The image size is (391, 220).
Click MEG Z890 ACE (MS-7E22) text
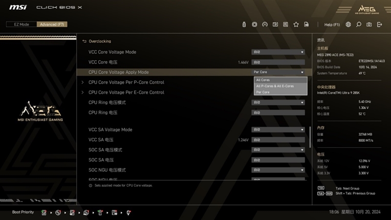point(335,55)
